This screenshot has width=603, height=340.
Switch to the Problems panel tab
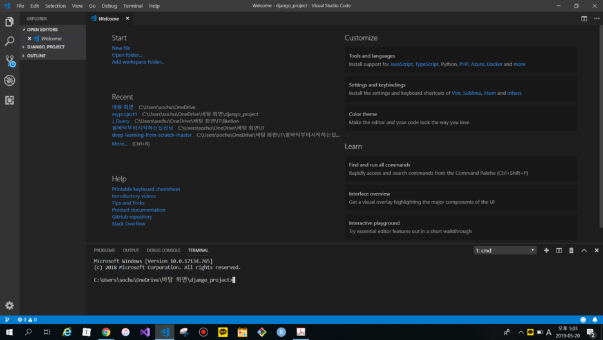pyautogui.click(x=104, y=250)
